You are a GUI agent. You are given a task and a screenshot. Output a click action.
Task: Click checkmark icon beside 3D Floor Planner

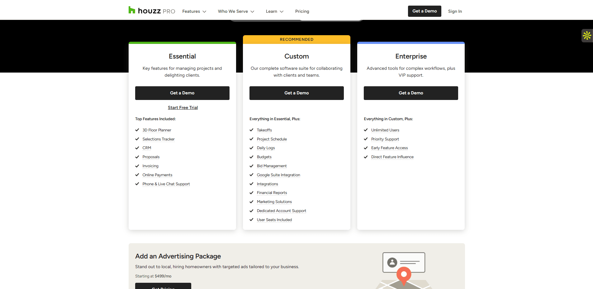pyautogui.click(x=137, y=130)
